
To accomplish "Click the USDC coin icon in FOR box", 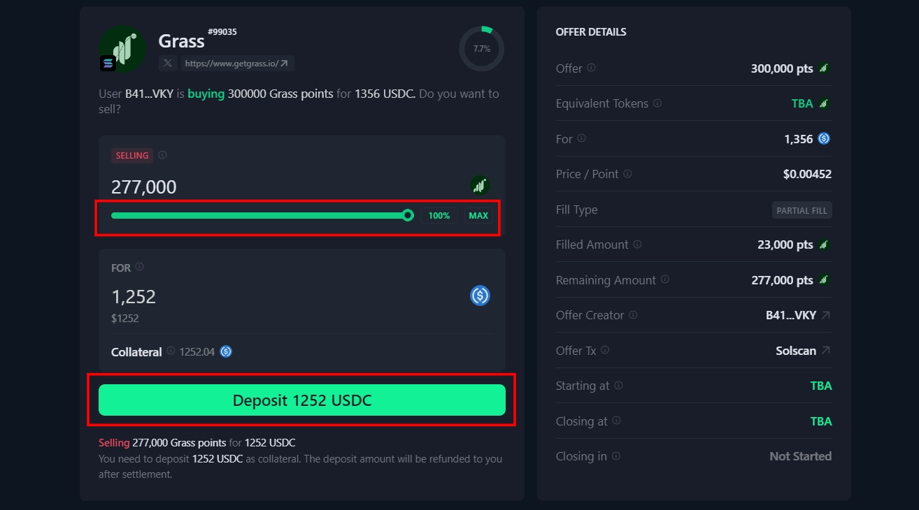I will 480,296.
